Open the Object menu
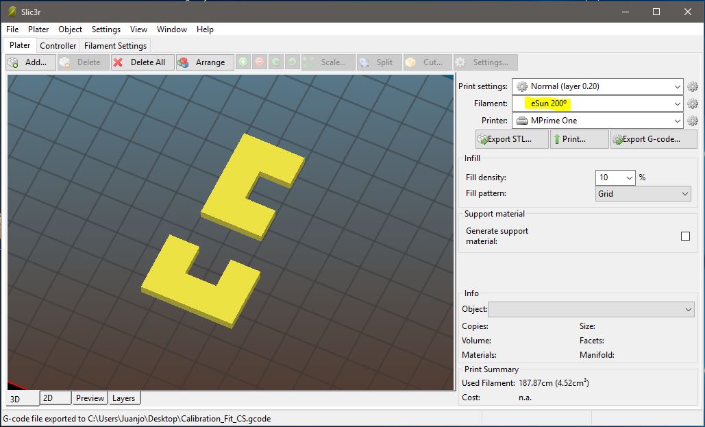The width and height of the screenshot is (705, 427). coord(70,29)
